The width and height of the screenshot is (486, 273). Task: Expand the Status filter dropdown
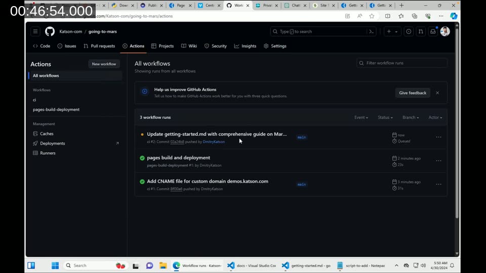click(385, 118)
